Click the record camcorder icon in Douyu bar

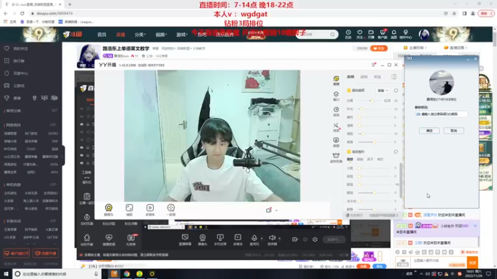[294, 239]
